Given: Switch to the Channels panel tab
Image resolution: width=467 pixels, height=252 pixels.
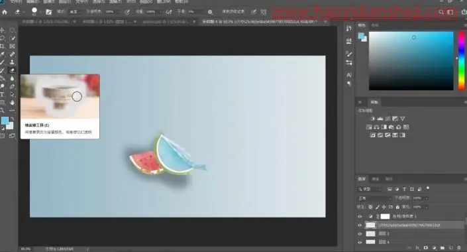Looking at the screenshot, I should pos(376,179).
